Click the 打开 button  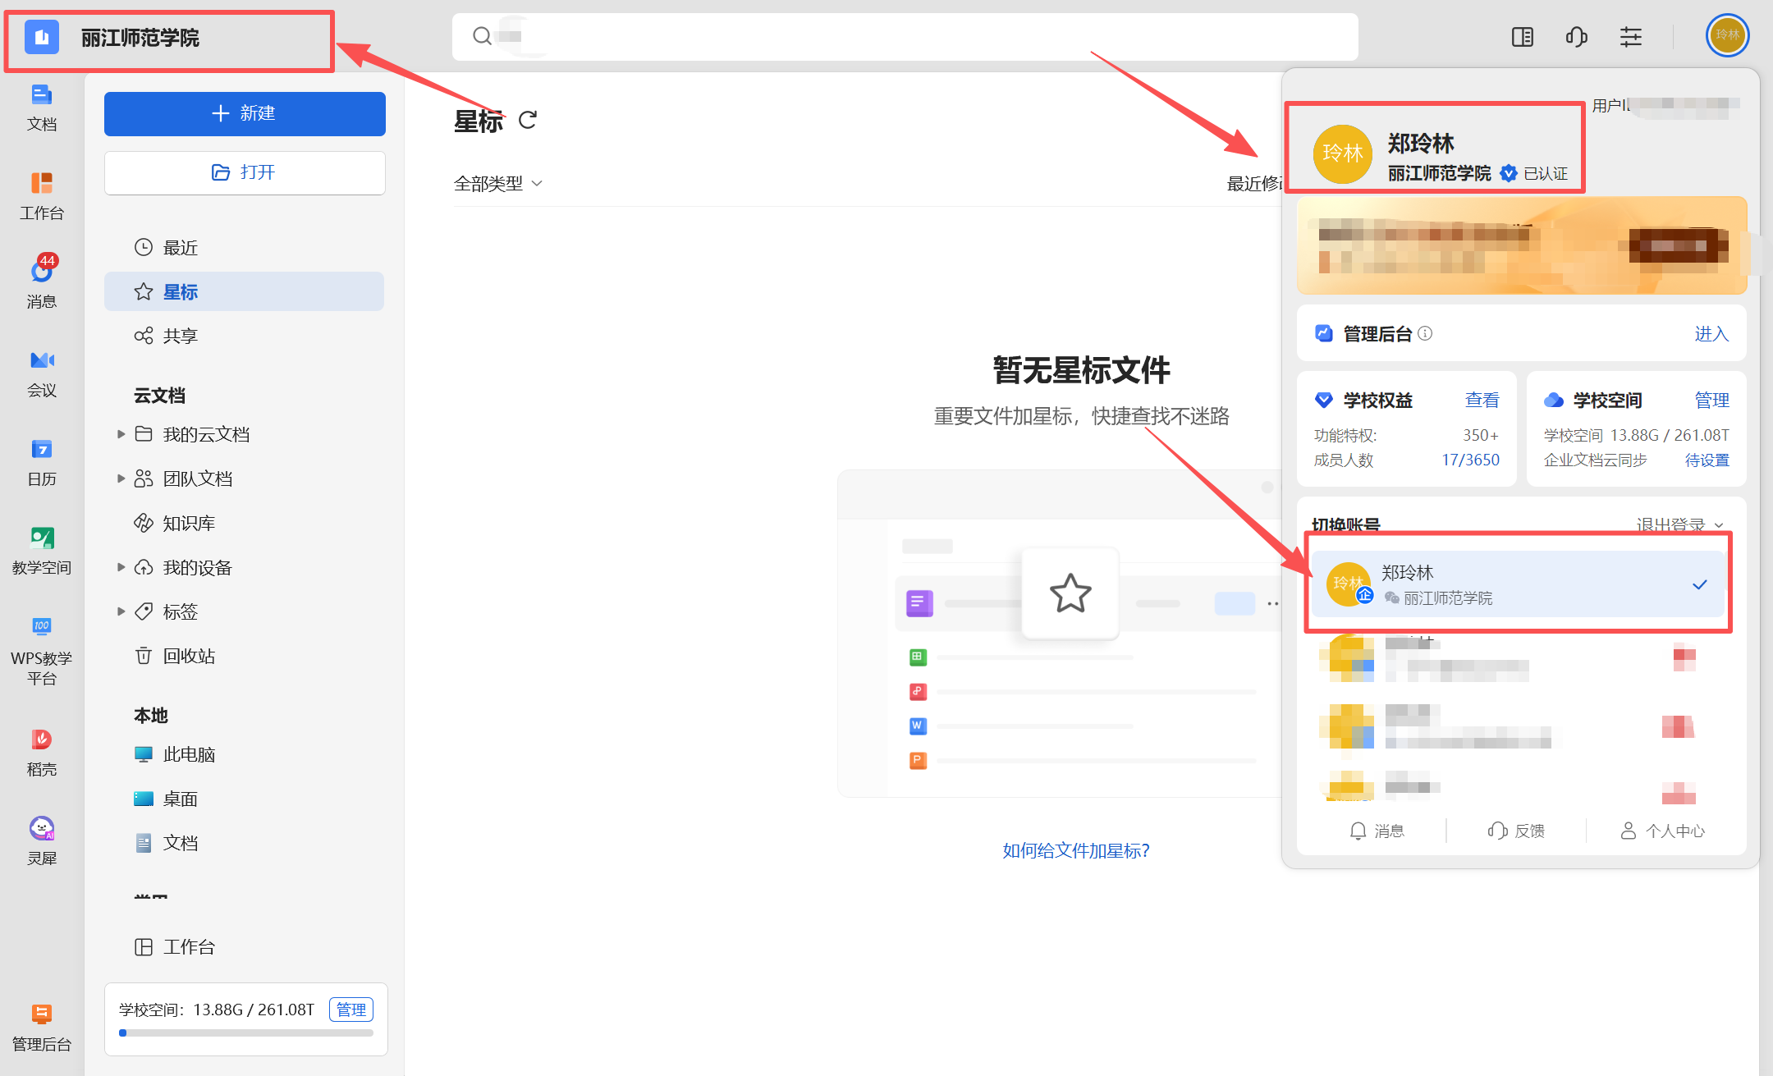click(x=245, y=172)
